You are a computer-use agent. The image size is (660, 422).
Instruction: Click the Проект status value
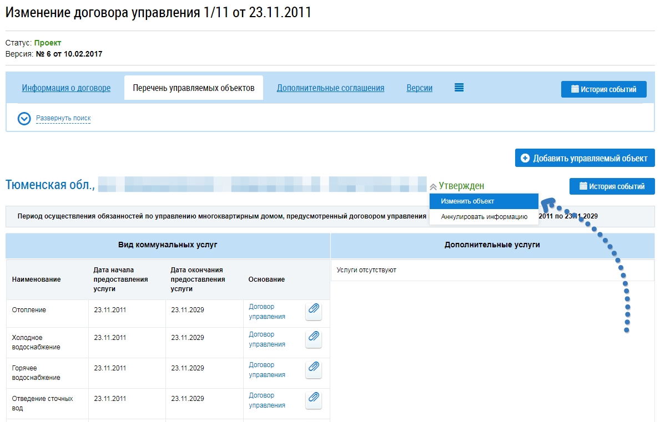[x=48, y=43]
